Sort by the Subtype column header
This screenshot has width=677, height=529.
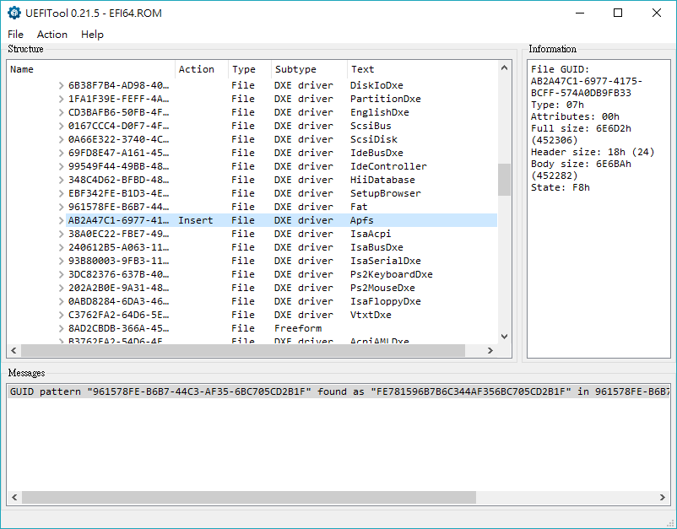[x=309, y=69]
